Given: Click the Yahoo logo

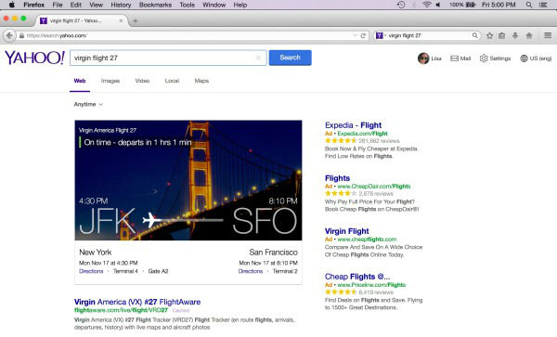Looking at the screenshot, I should [x=34, y=58].
